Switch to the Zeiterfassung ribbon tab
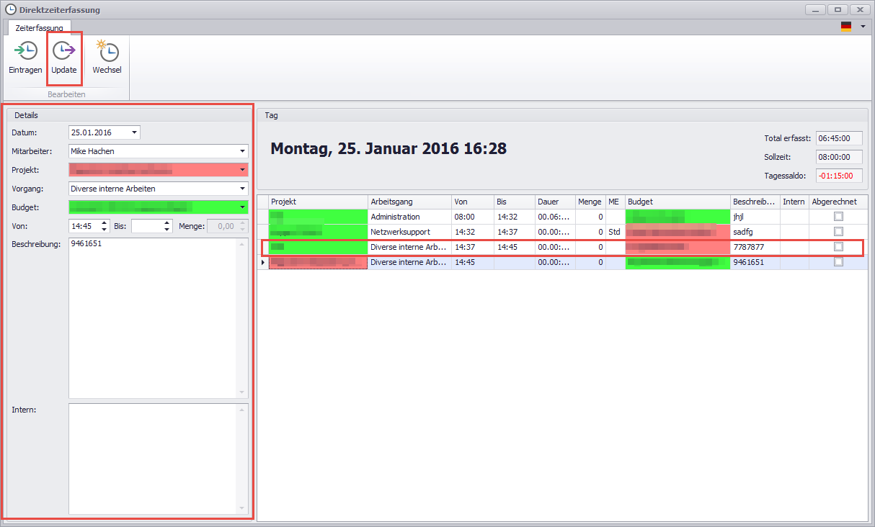The image size is (875, 527). (x=39, y=28)
